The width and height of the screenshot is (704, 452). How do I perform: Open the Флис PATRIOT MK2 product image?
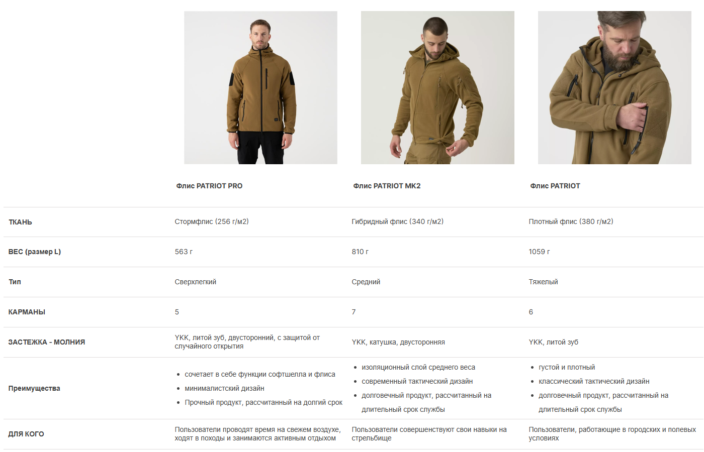(x=437, y=87)
